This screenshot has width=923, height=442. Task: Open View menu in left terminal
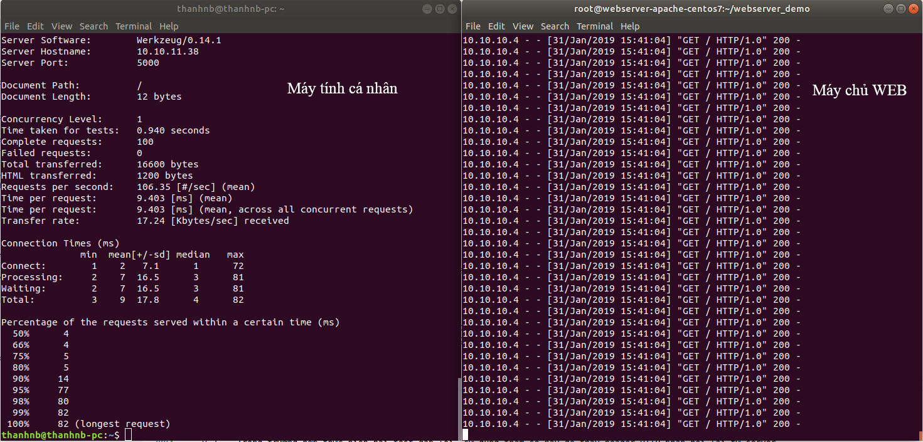61,26
